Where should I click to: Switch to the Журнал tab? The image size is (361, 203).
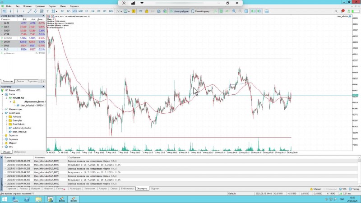click(155, 189)
